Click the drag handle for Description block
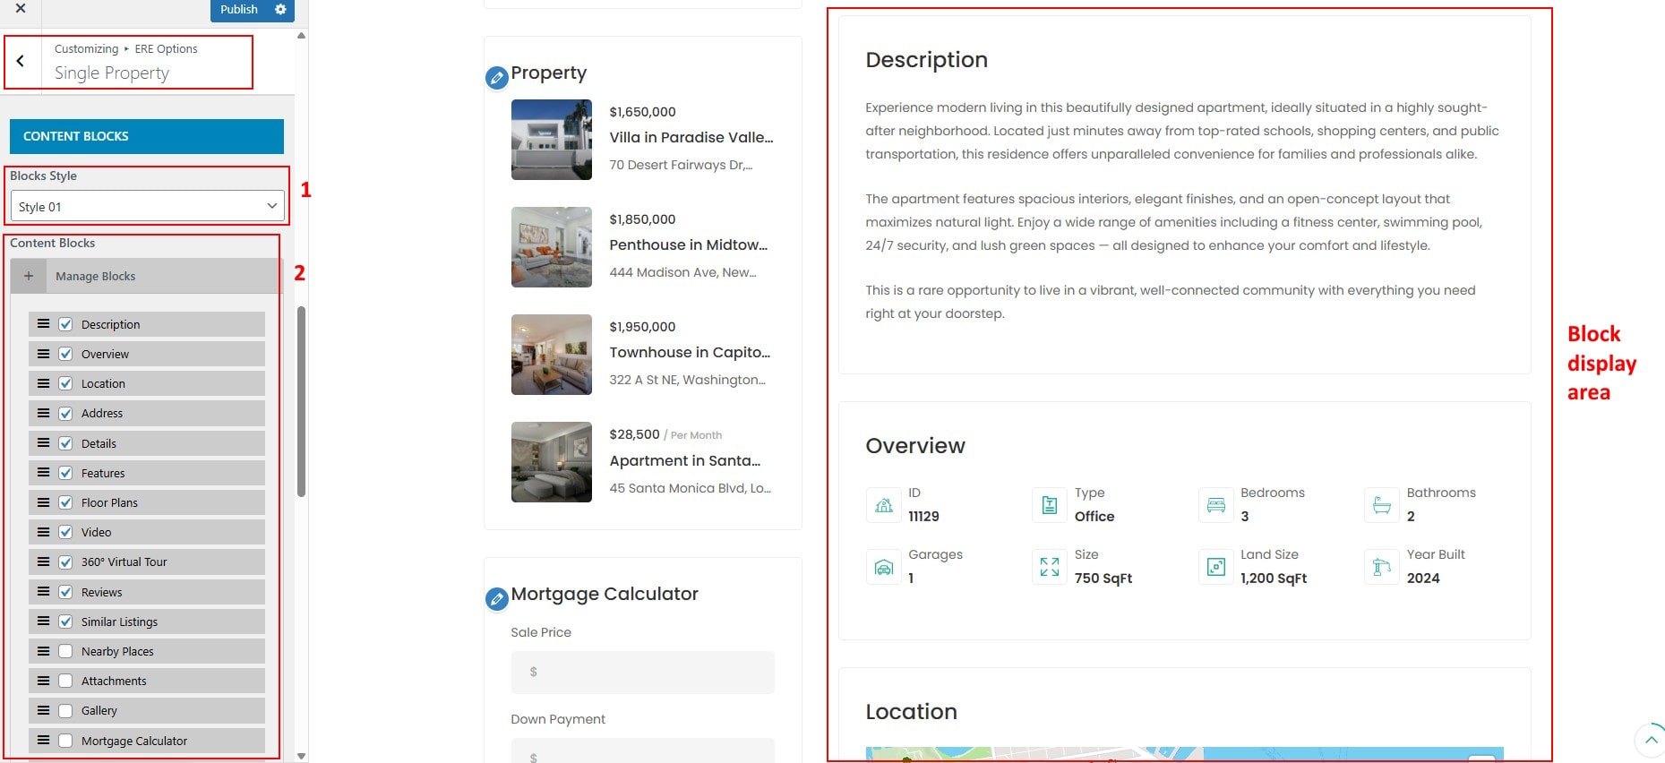Viewport: 1665px width, 763px height. (x=43, y=324)
